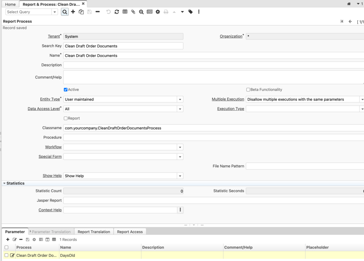This screenshot has height=261, width=364.
Task: Uncheck the Active checkbox
Action: 65,90
